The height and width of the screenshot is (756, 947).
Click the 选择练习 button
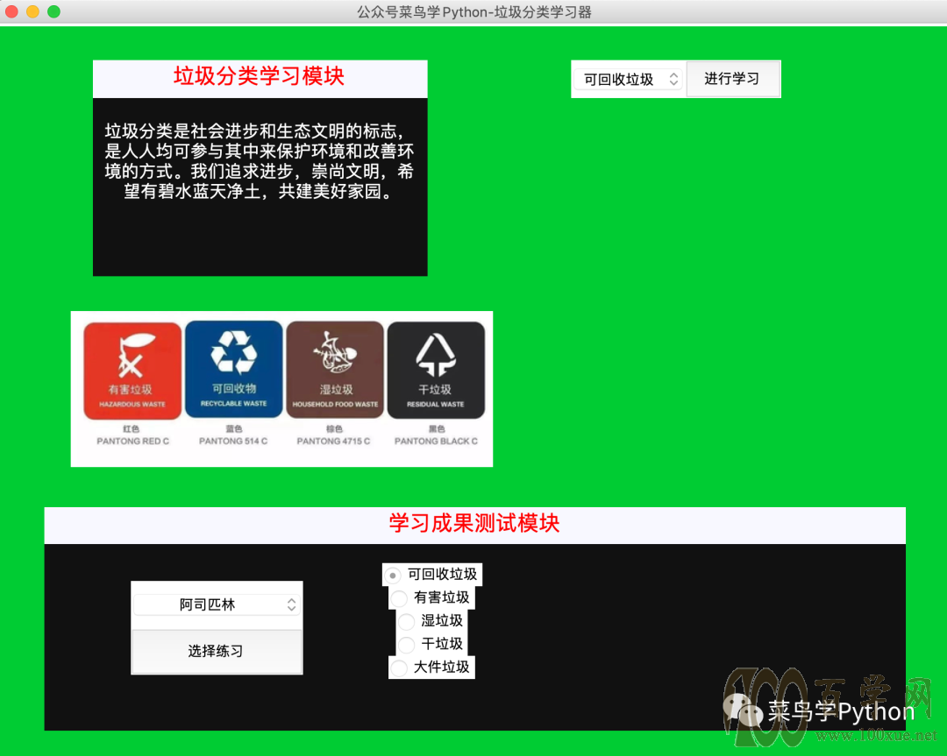[x=217, y=651]
